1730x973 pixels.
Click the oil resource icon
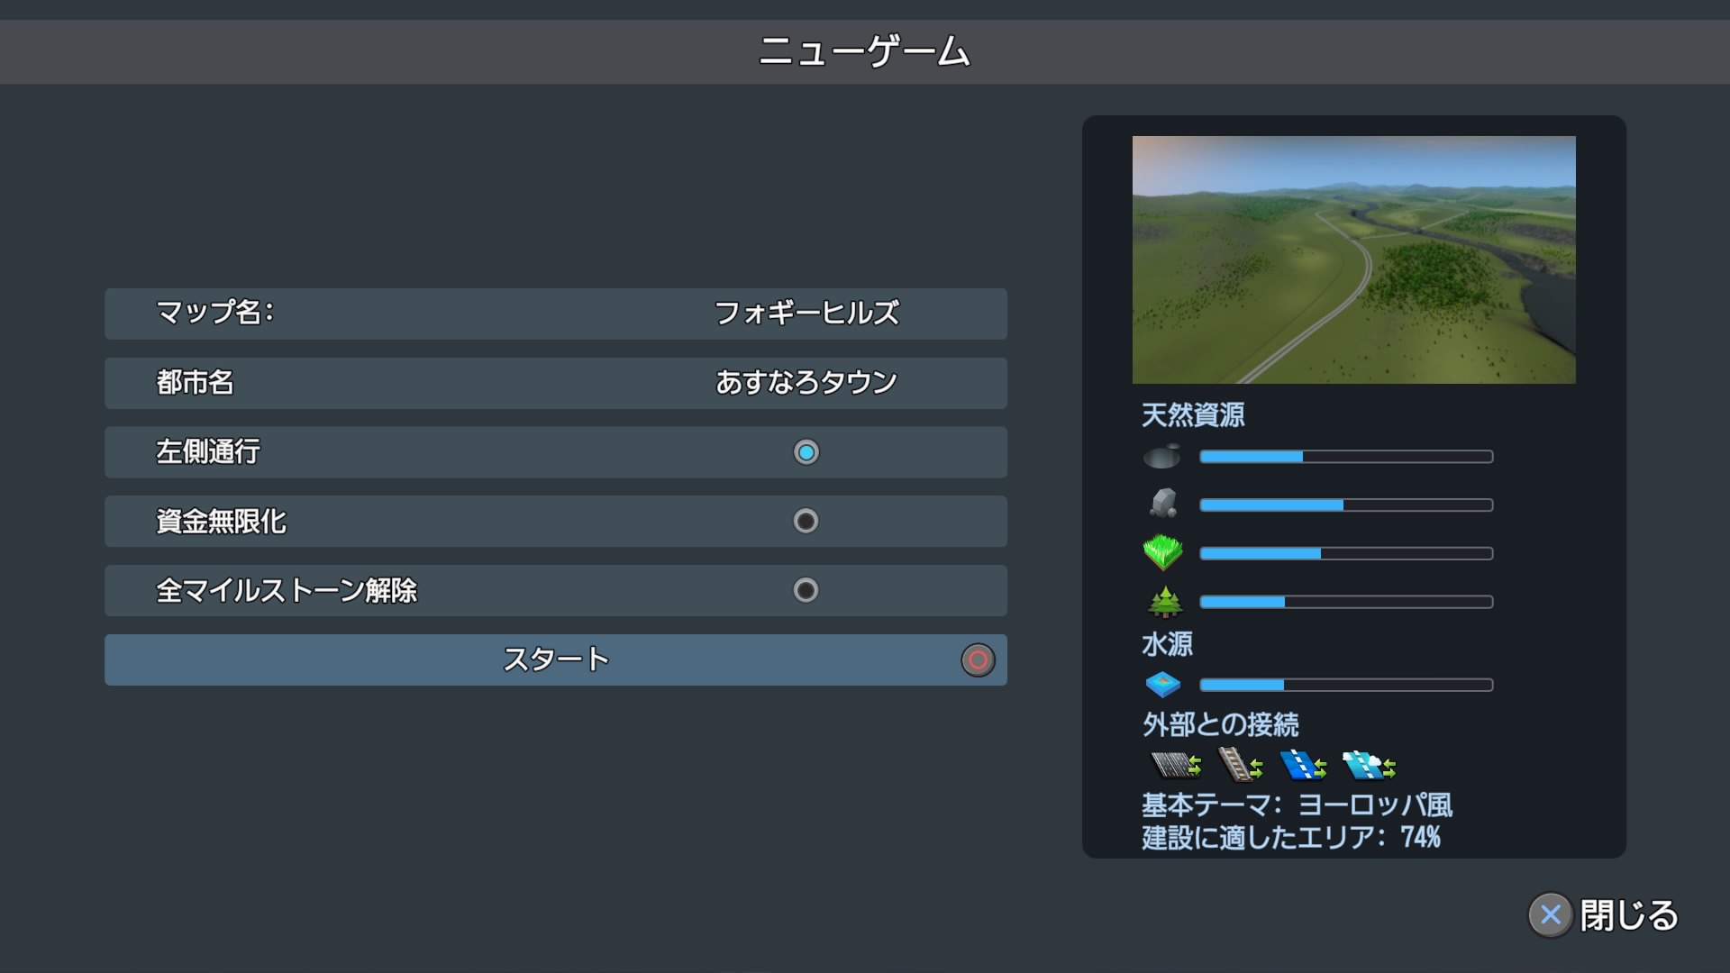pos(1162,457)
